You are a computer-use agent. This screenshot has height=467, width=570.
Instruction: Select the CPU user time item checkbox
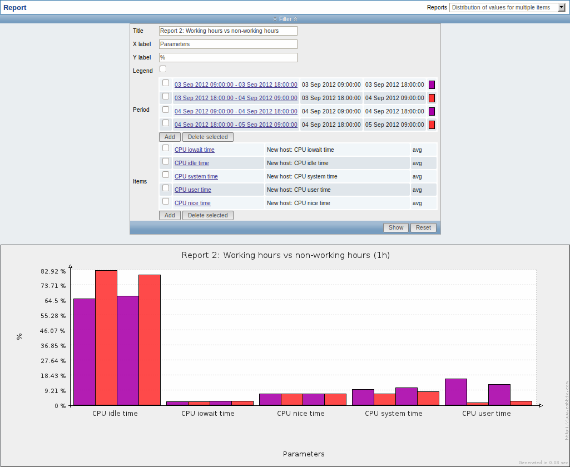[166, 188]
